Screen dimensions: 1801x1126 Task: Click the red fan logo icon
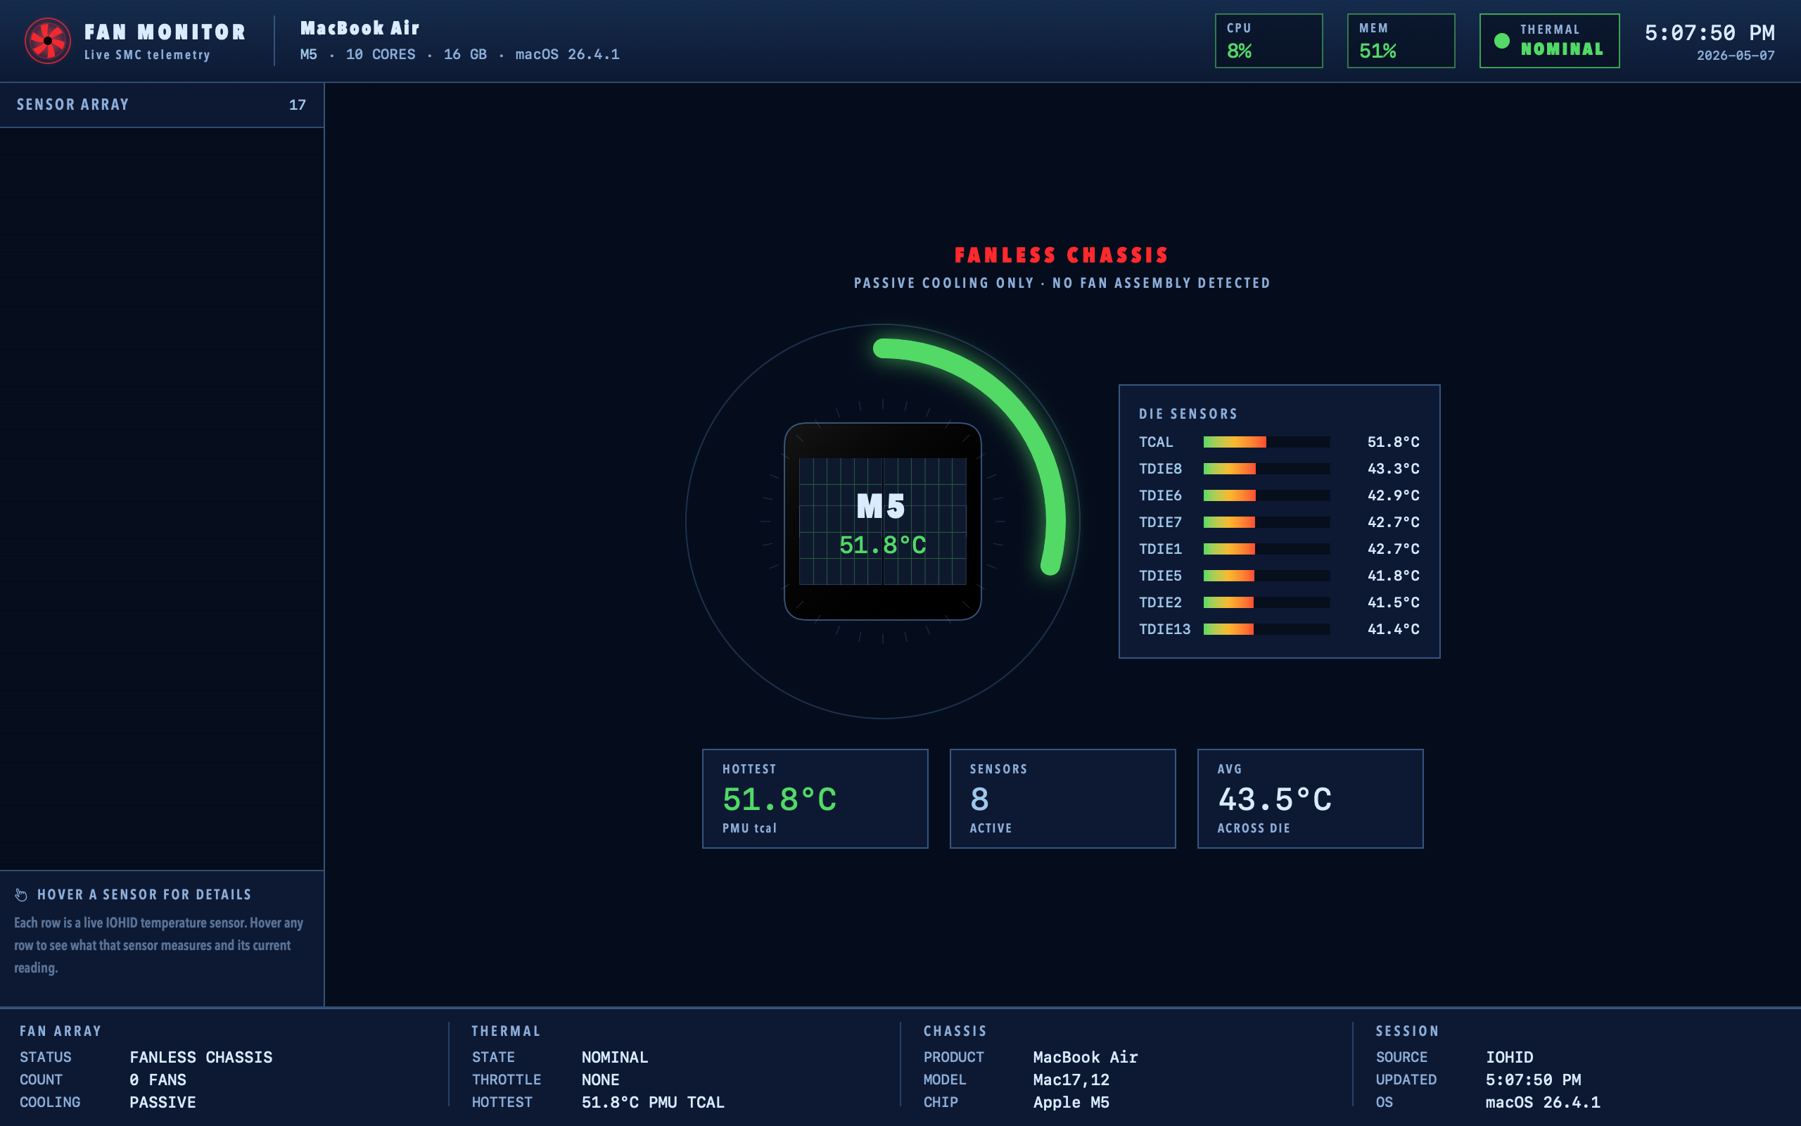click(x=48, y=41)
